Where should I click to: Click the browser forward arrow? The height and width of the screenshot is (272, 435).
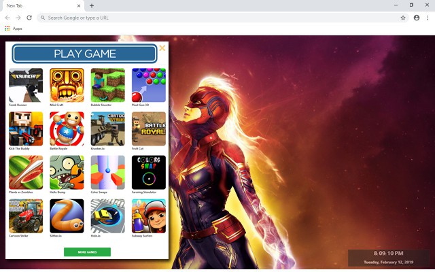[18, 18]
